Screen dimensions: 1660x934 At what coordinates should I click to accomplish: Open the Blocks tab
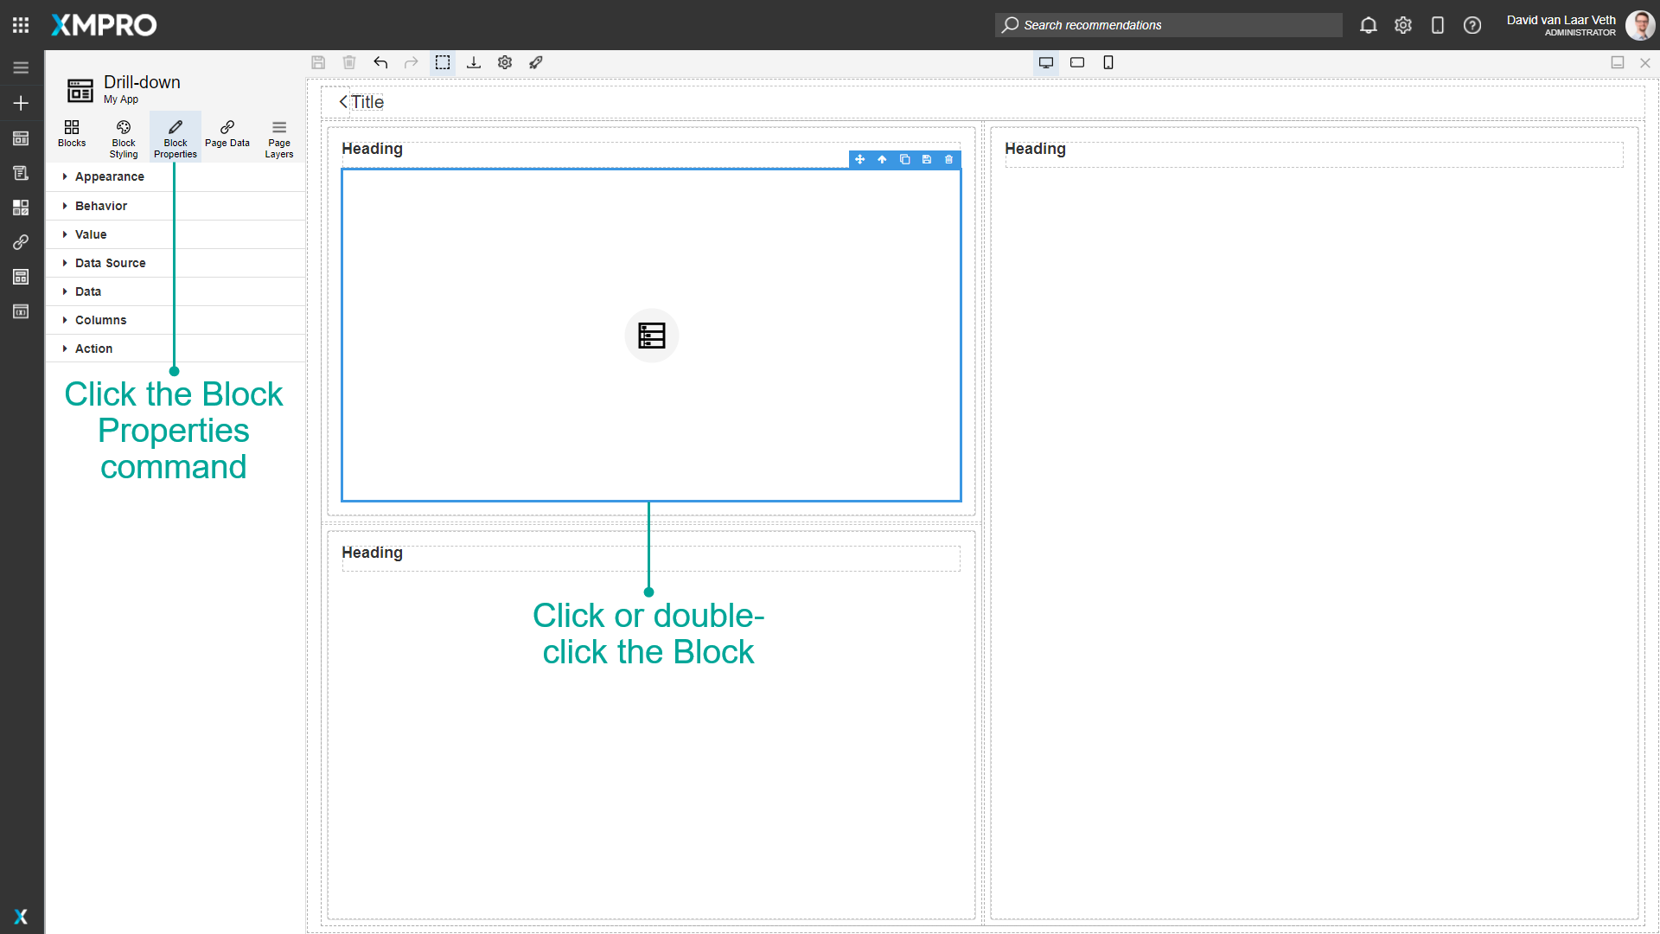pyautogui.click(x=72, y=135)
